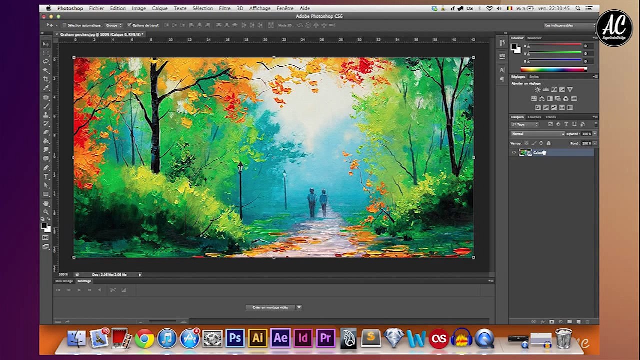Screen dimensions: 640x360
Task: Select the Brush tool
Action: pyautogui.click(x=46, y=106)
